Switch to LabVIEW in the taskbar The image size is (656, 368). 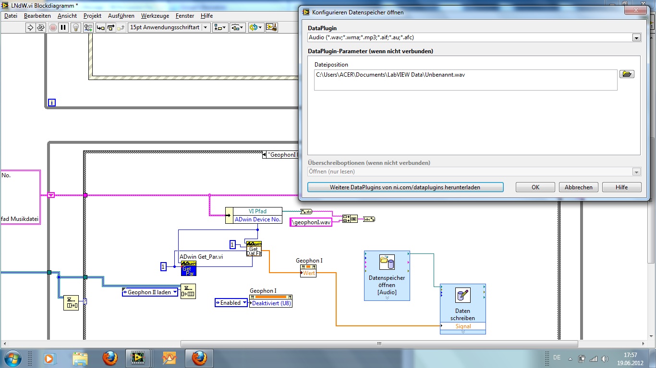(x=138, y=358)
